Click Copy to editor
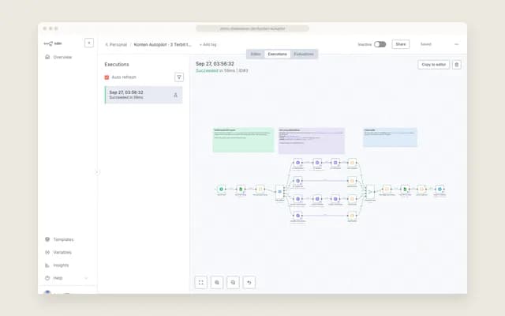Screen dimensions: 505x316 coord(433,65)
